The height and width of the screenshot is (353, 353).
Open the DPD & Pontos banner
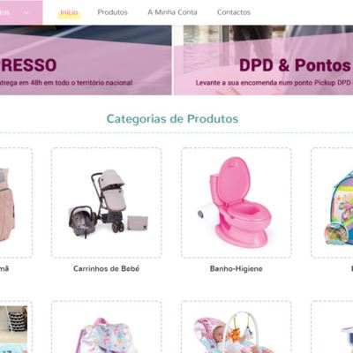(264, 60)
